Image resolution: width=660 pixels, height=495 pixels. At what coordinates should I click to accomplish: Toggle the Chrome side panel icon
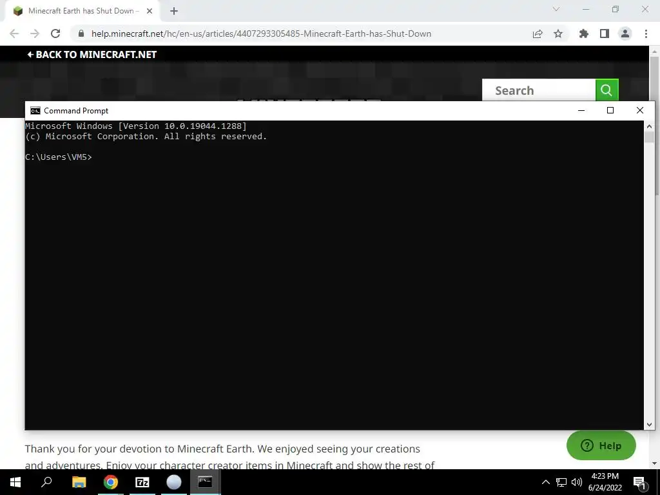tap(605, 34)
